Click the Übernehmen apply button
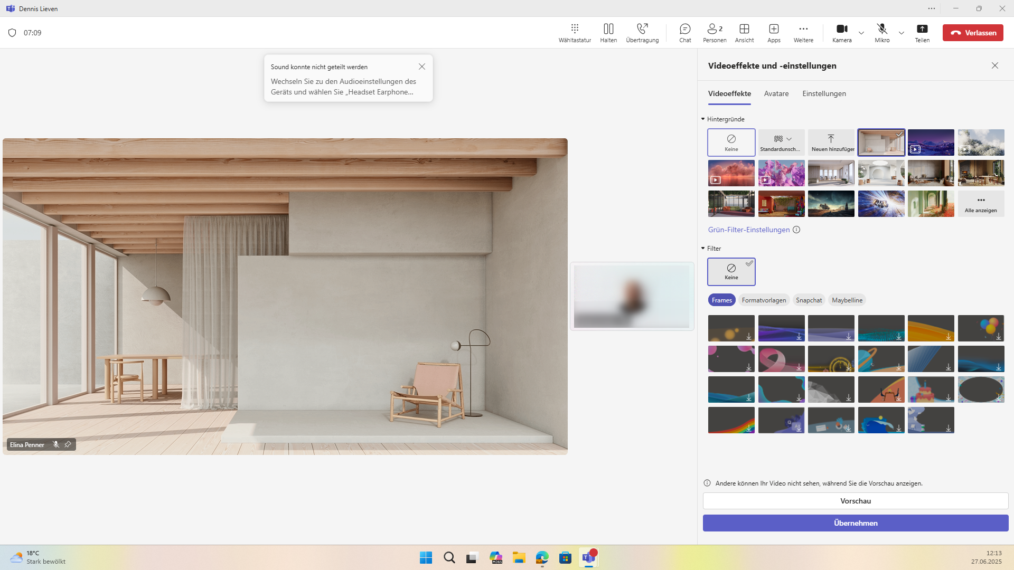This screenshot has width=1014, height=570. pos(856,523)
